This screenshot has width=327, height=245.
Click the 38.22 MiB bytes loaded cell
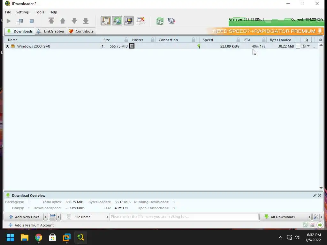(286, 46)
